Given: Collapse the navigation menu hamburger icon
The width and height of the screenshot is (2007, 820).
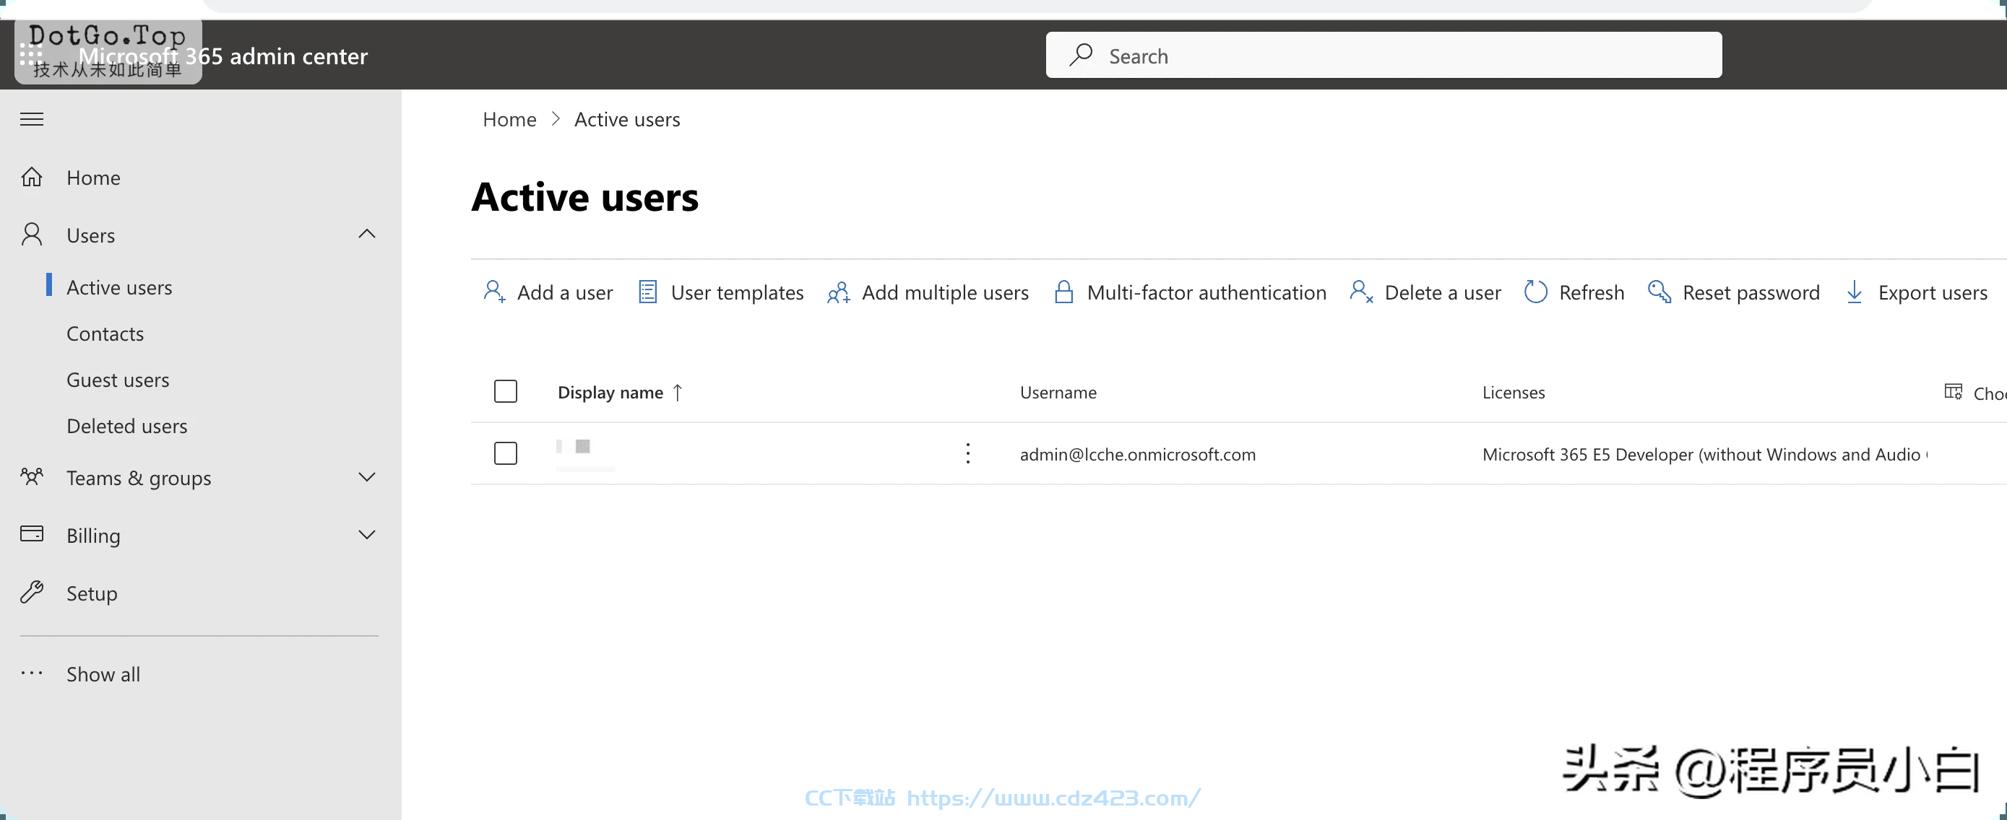Looking at the screenshot, I should [32, 119].
